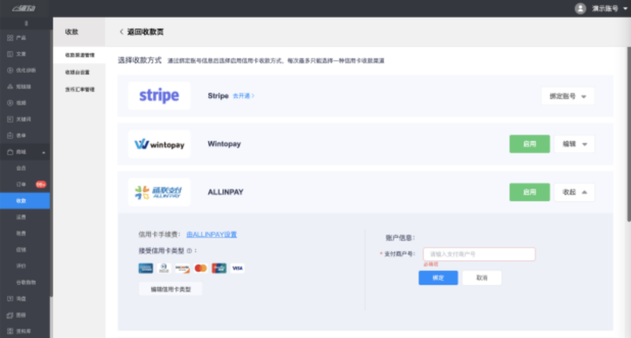Focus the 支付商户号 input field
Screen dimensions: 631x338
pos(479,254)
